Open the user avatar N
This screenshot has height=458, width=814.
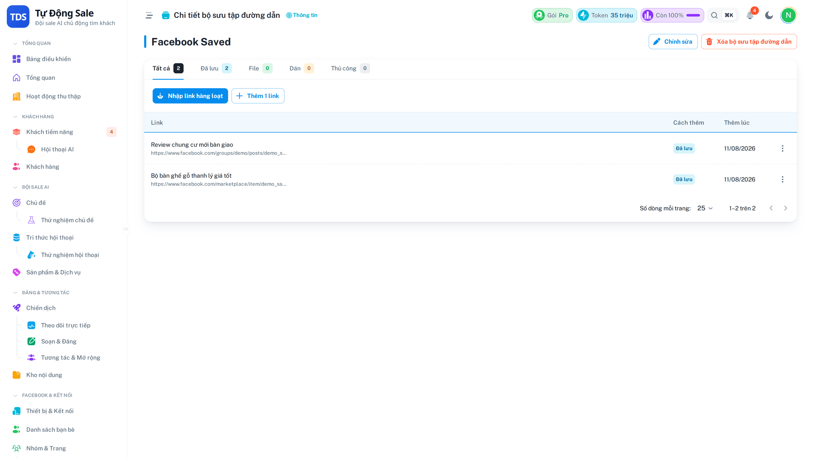click(x=789, y=15)
